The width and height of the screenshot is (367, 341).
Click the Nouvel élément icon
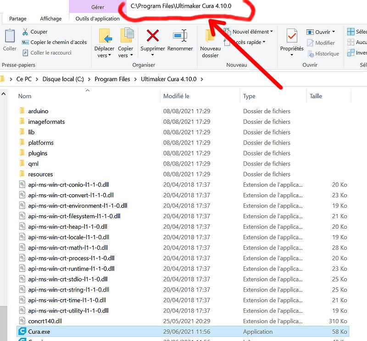[x=227, y=31]
